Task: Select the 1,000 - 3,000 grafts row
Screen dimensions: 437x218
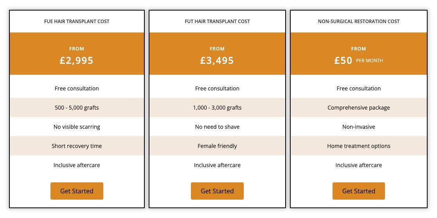Action: coord(217,108)
